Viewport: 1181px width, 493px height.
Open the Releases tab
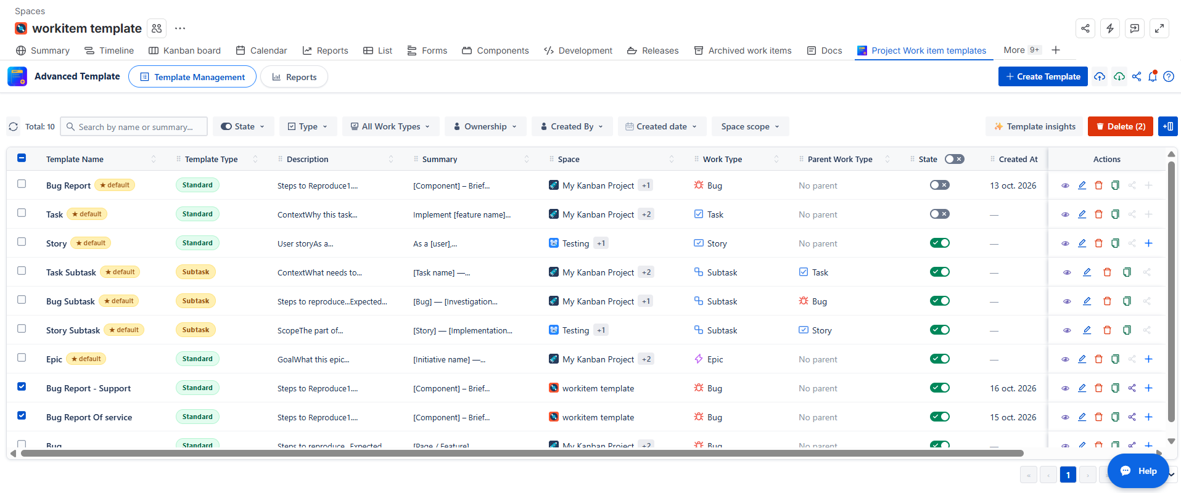coord(652,51)
